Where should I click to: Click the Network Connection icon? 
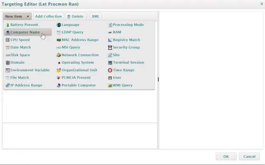click(59, 55)
